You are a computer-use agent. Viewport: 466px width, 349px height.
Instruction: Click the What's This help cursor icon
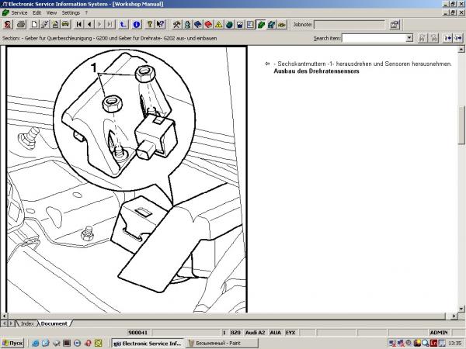(161, 24)
